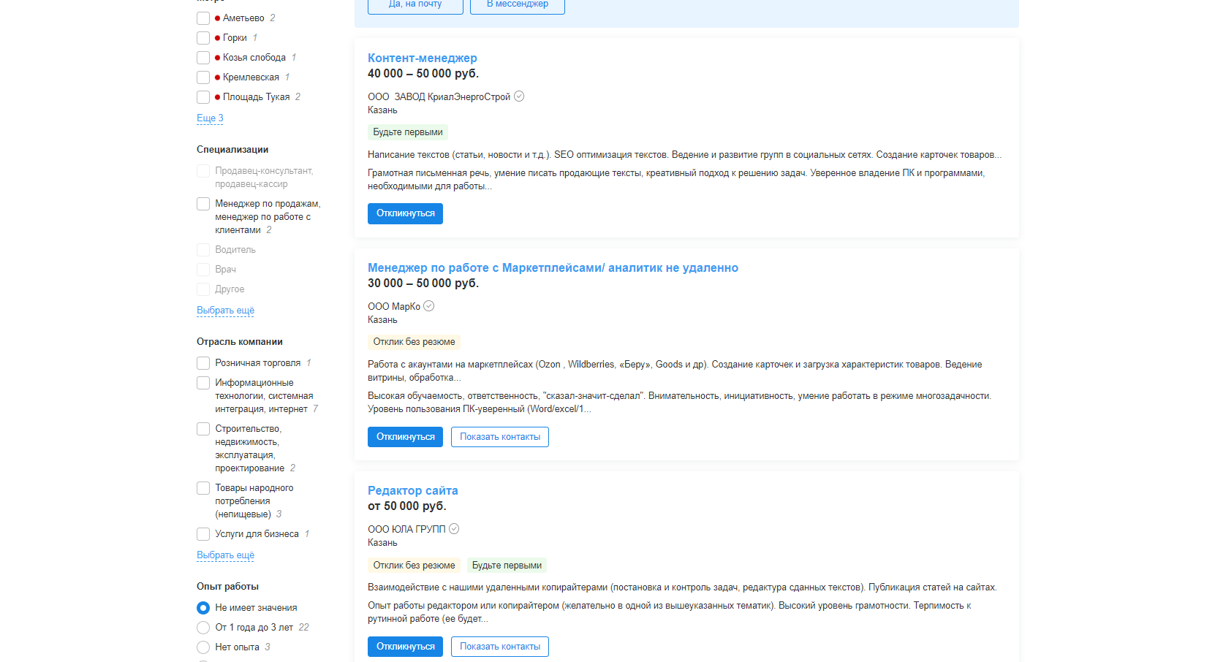Screen dimensions: 1215x662
Task: Click salary от 50 000 руб.
Action: tap(406, 506)
